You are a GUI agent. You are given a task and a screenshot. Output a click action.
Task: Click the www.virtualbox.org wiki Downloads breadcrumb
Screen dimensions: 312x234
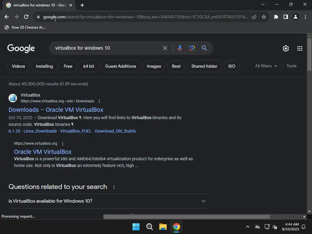[58, 101]
